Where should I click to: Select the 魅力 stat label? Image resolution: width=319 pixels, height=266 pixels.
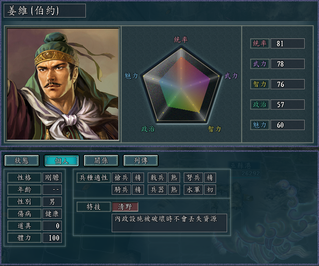click(260, 125)
